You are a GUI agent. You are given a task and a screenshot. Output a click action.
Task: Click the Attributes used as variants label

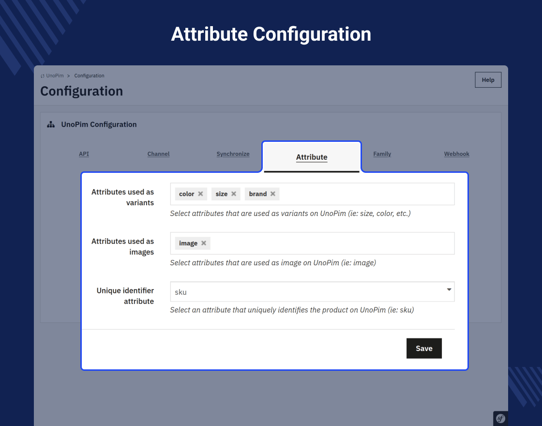point(123,197)
